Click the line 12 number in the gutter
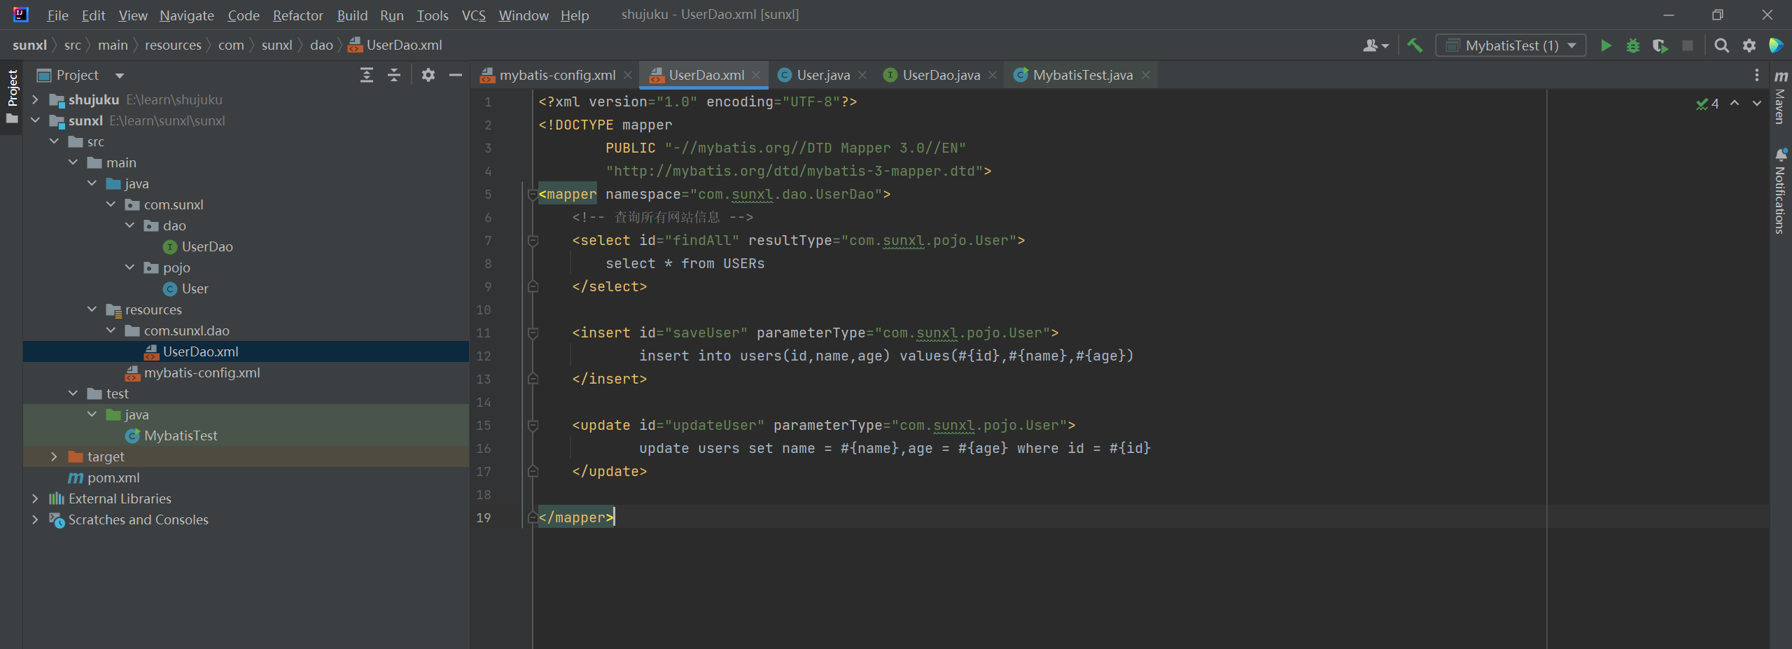1792x649 pixels. (x=484, y=356)
